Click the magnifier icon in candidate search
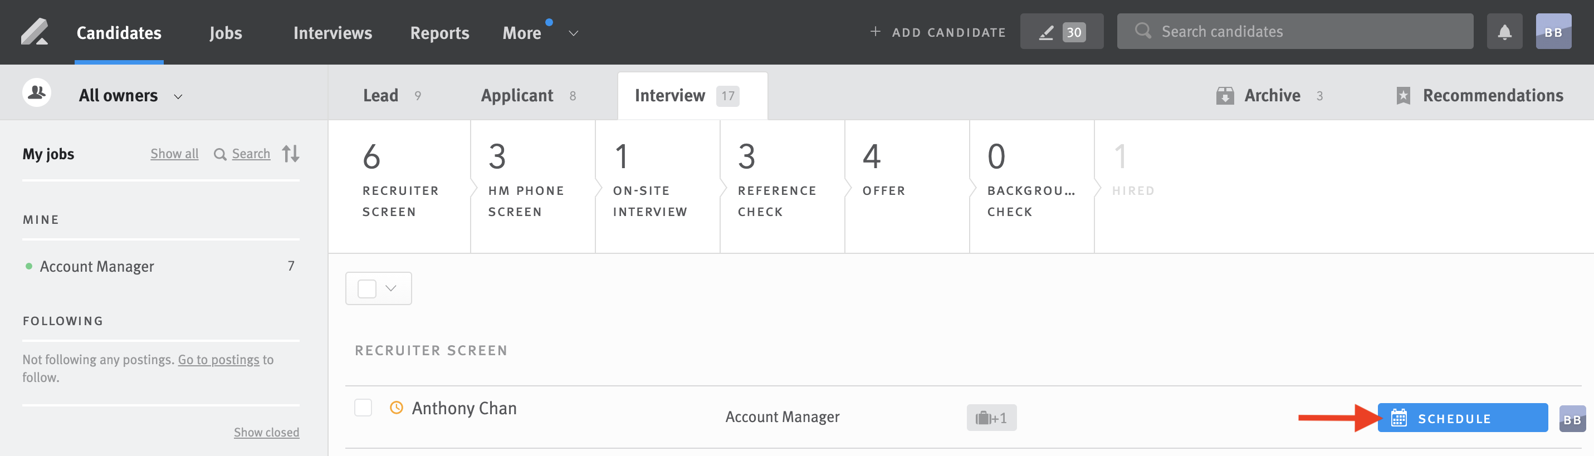This screenshot has width=1594, height=456. click(1143, 31)
